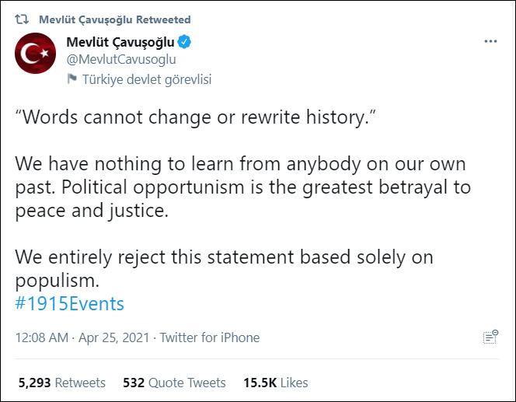View the 532 Quote Tweets list

174,383
